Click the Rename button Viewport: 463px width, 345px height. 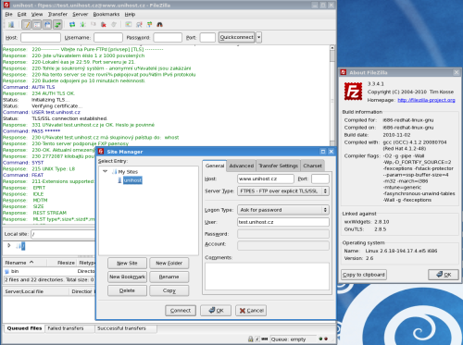click(169, 277)
